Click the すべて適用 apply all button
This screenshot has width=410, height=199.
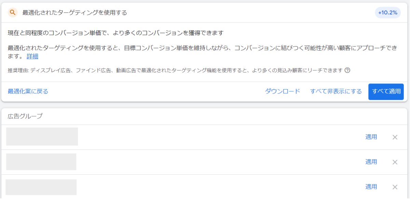pos(386,92)
